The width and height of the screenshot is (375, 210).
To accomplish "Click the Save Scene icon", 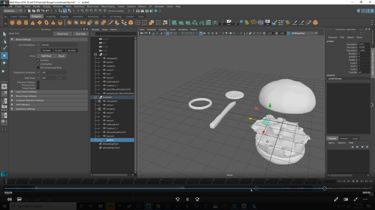I will tap(37, 11).
